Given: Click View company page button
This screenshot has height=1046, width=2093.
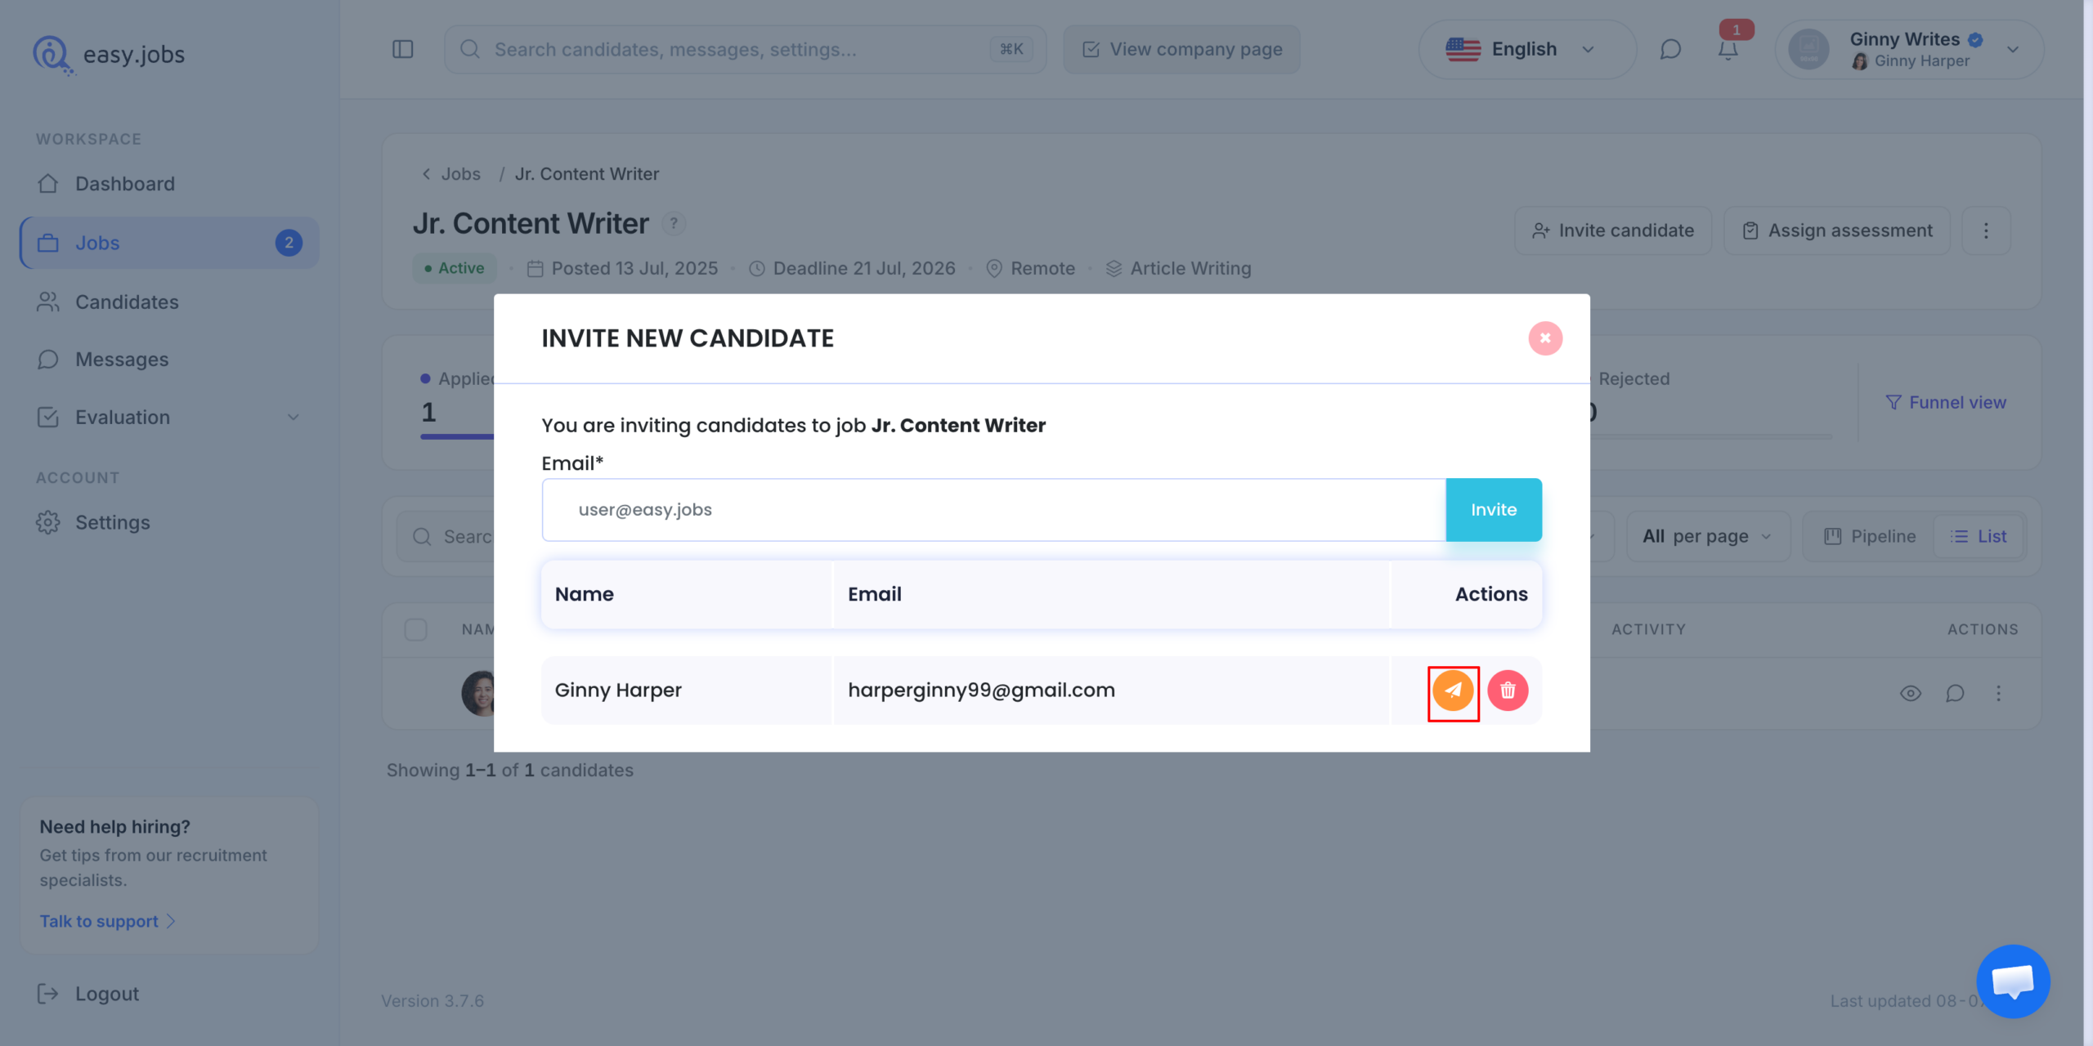Looking at the screenshot, I should (1181, 49).
